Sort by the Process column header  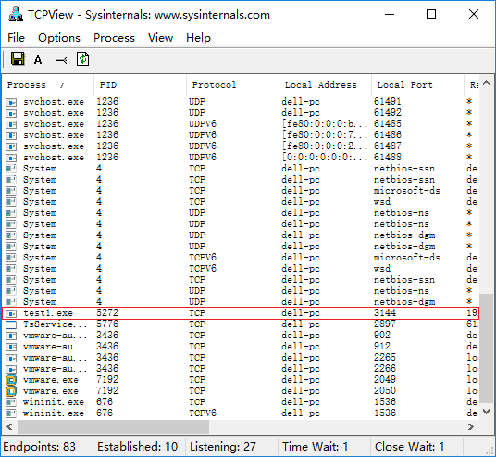click(48, 85)
